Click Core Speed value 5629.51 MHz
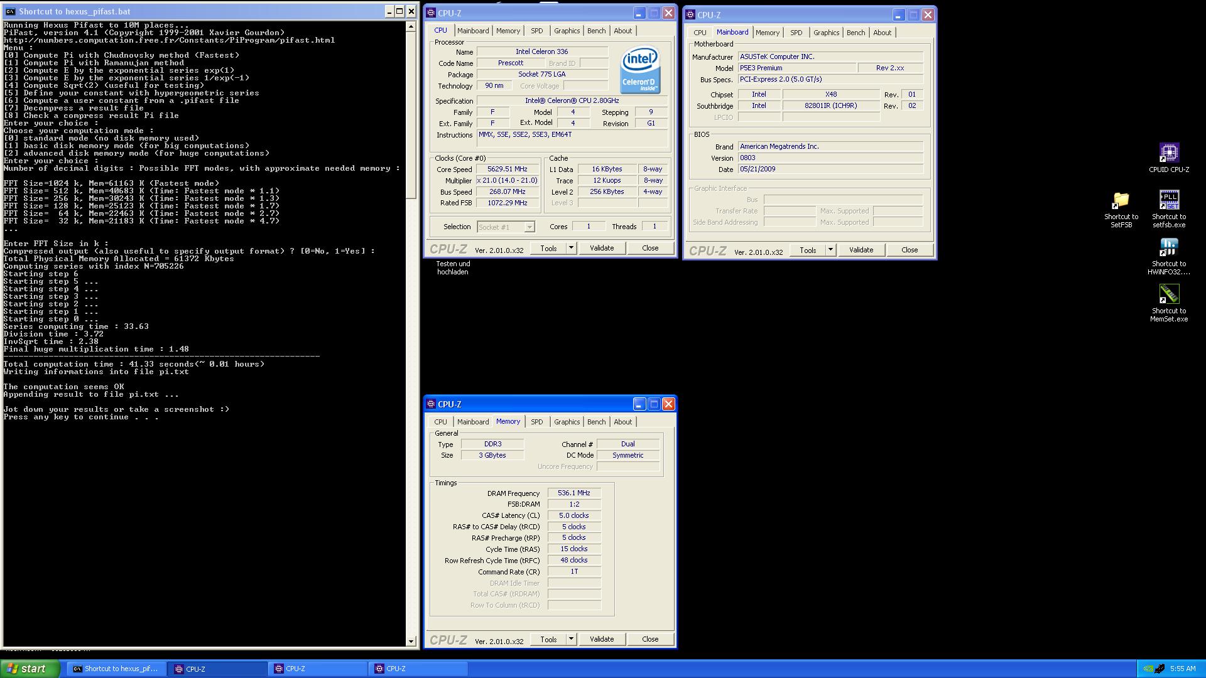This screenshot has width=1206, height=678. pyautogui.click(x=507, y=169)
